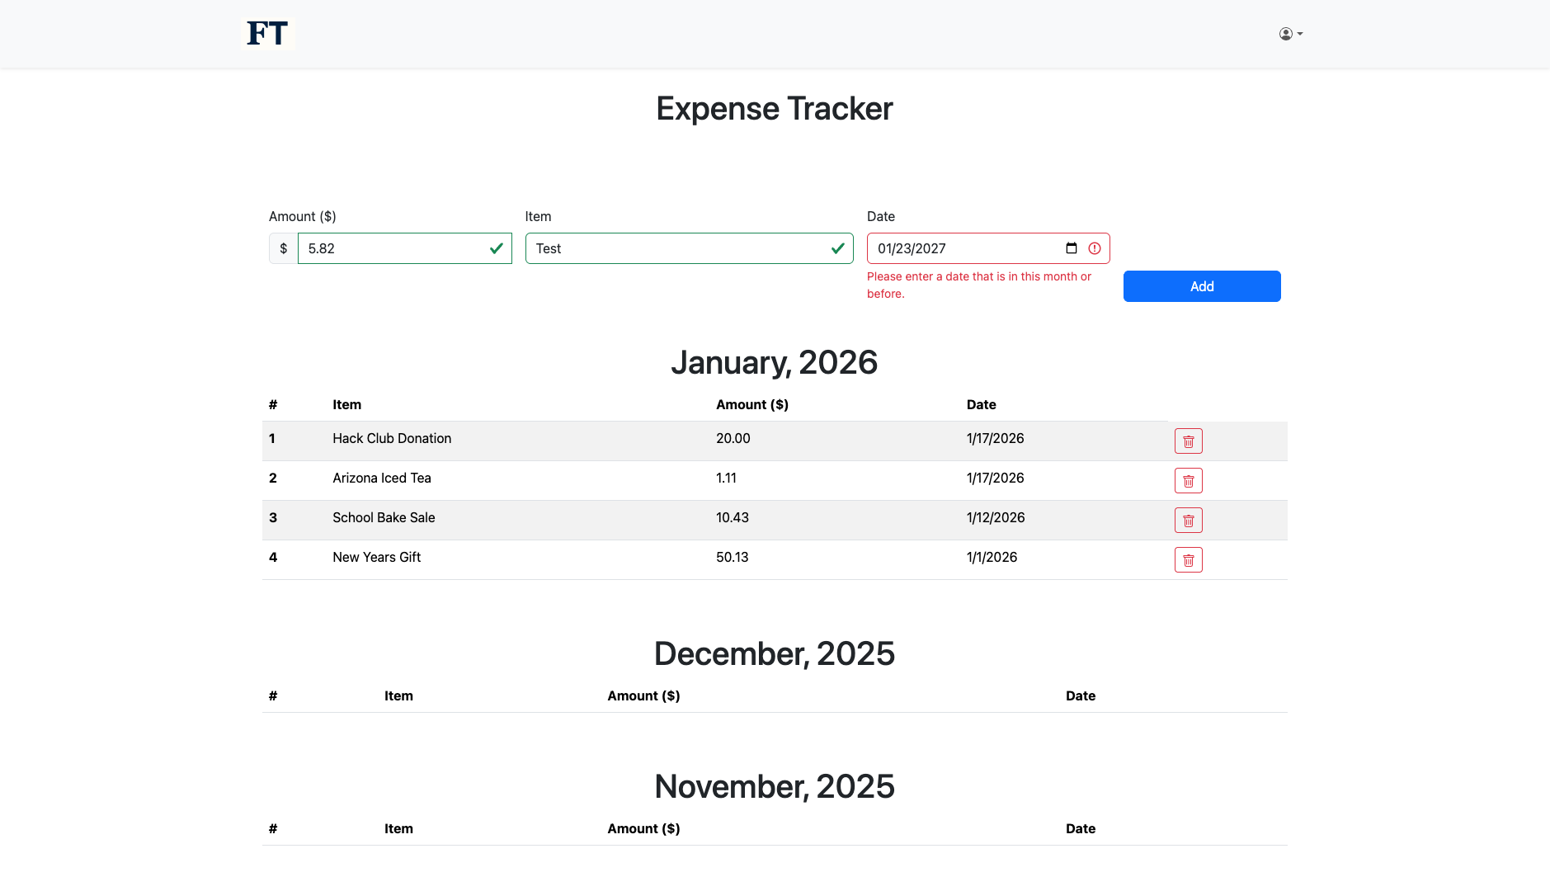Click the November, 2025 section heading

(774, 787)
